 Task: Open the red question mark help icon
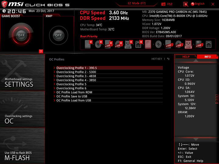click(x=41, y=51)
